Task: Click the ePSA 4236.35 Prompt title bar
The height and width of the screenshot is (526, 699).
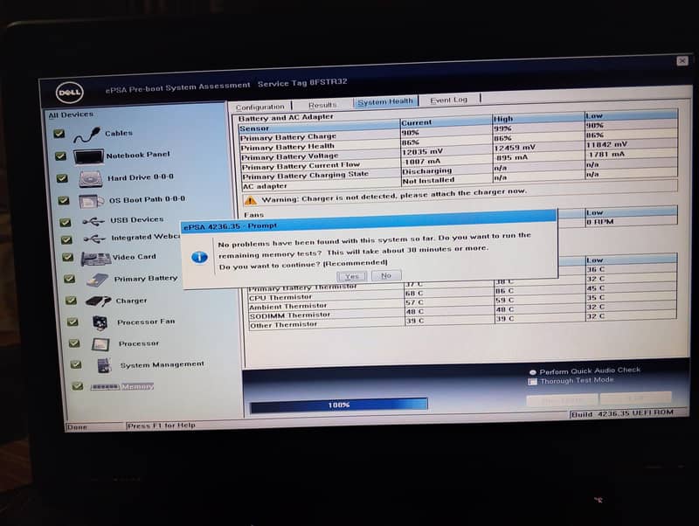Action: [x=369, y=221]
